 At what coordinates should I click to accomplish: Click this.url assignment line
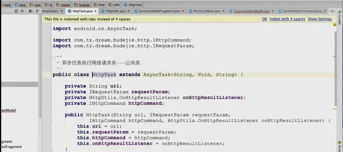click(99, 126)
